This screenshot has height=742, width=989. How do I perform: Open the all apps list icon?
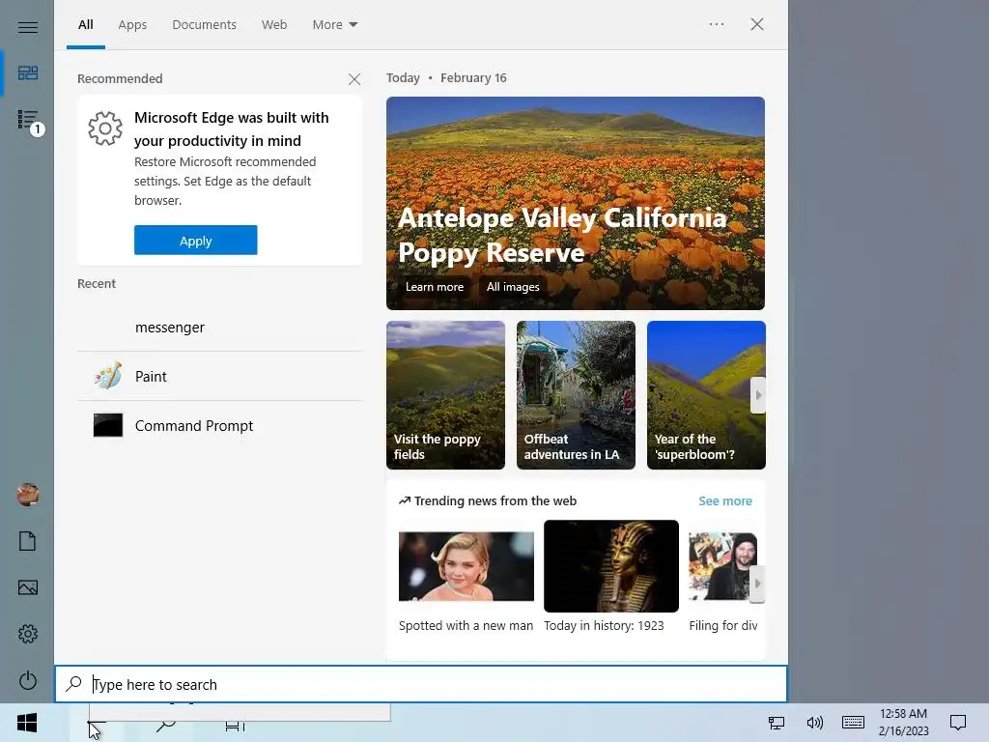pos(29,121)
